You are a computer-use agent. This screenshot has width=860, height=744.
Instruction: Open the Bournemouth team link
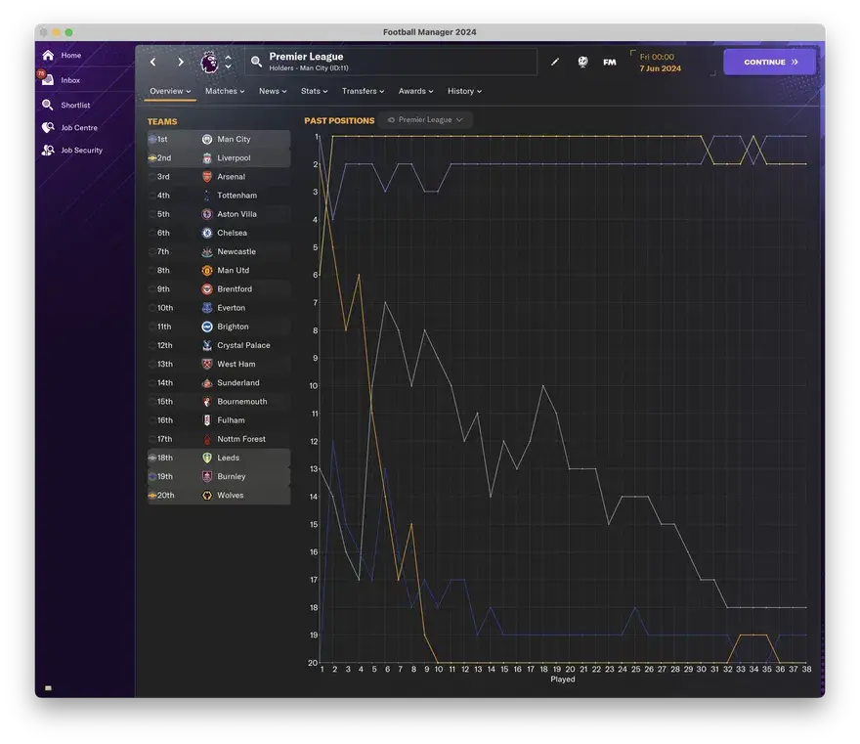pos(242,402)
